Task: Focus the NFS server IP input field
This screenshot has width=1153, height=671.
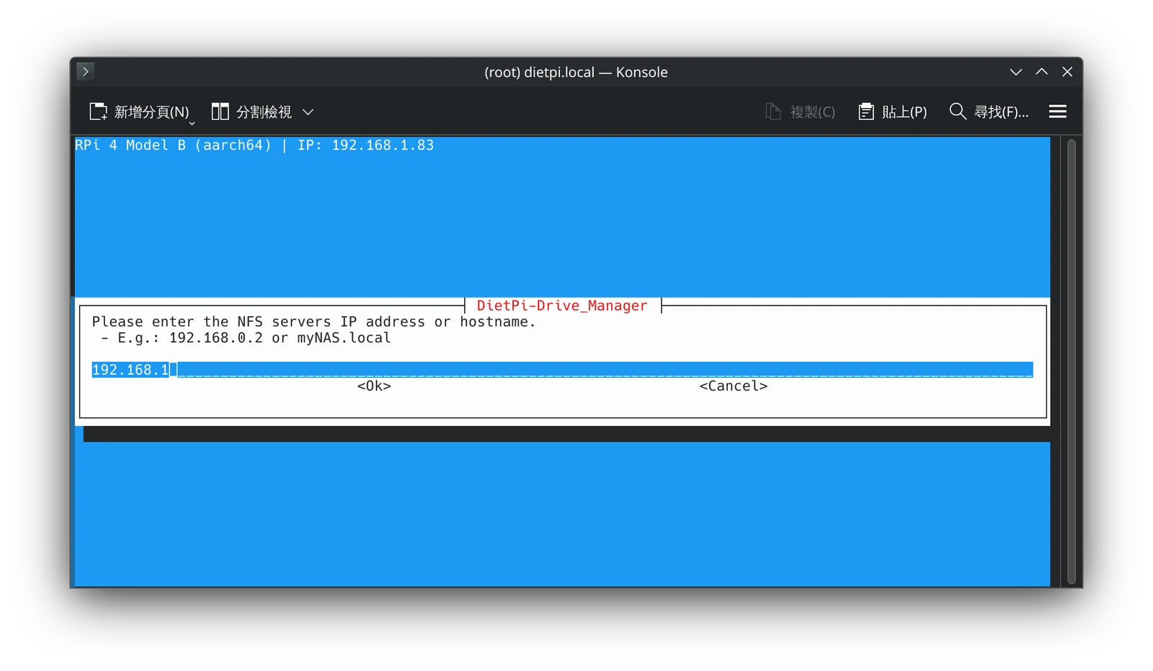Action: (x=562, y=370)
